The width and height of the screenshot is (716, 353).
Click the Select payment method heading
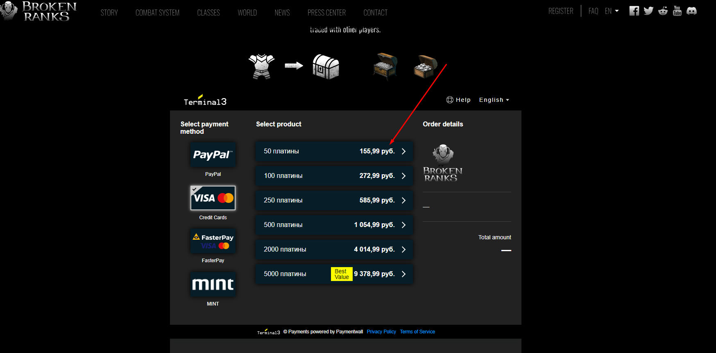coord(204,128)
